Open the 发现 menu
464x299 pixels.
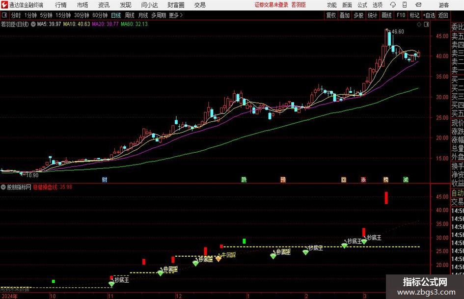126,5
